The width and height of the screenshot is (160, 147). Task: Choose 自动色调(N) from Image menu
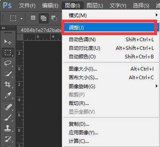[111, 40]
